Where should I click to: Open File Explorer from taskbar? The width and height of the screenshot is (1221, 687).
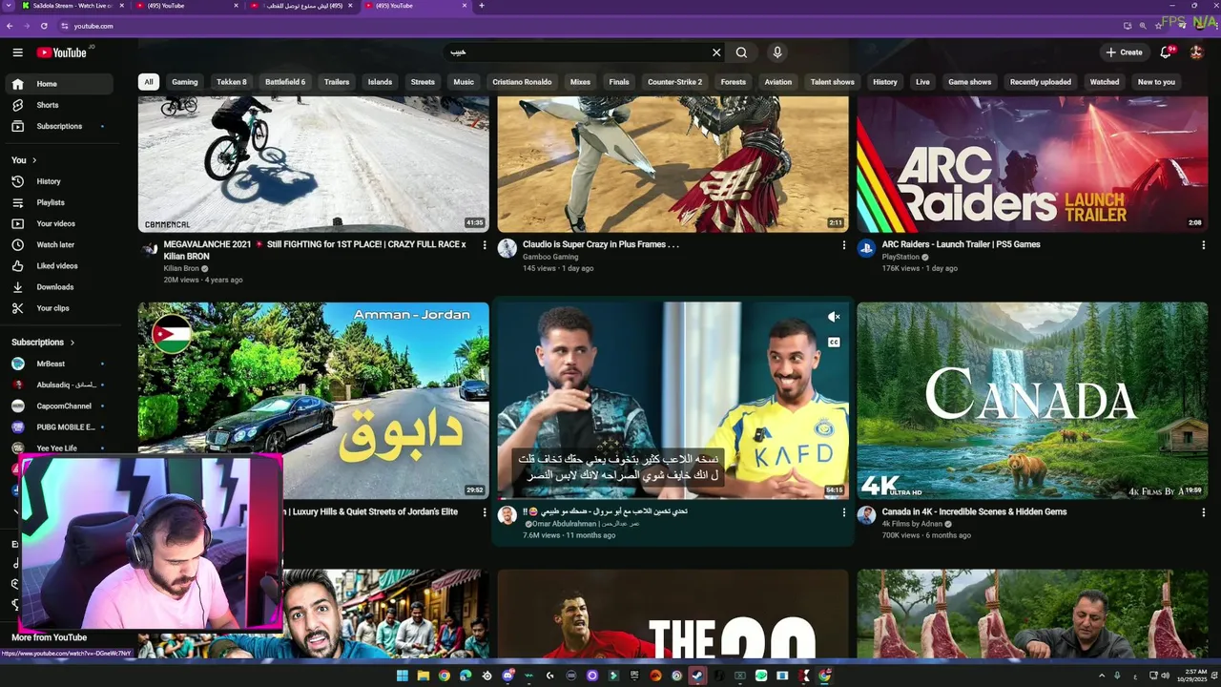coord(423,676)
